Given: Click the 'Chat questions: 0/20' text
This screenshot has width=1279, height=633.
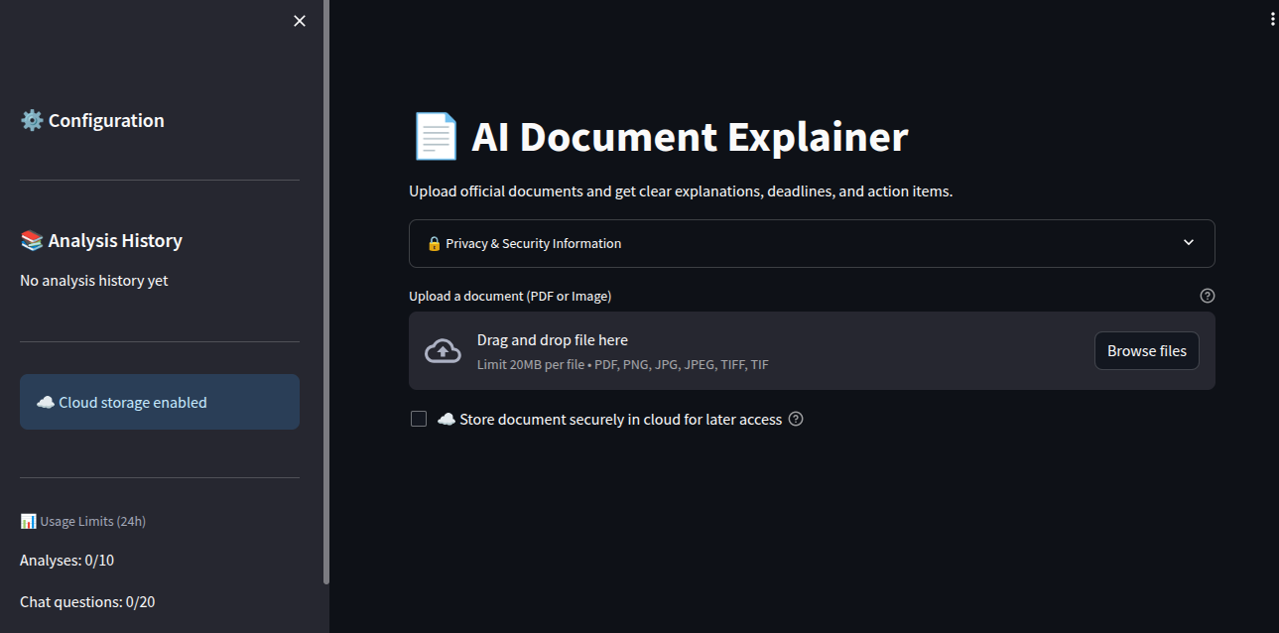Looking at the screenshot, I should point(87,602).
